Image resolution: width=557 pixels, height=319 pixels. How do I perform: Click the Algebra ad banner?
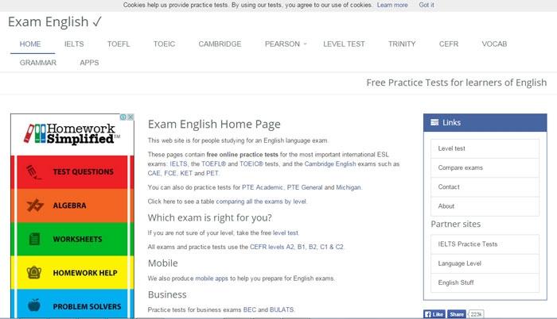coord(72,206)
